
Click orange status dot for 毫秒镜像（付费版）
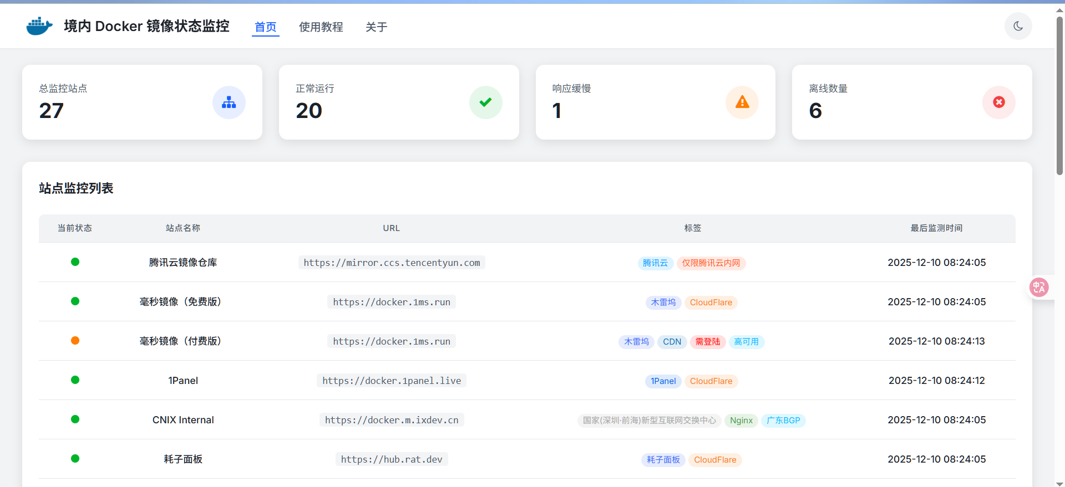(75, 341)
